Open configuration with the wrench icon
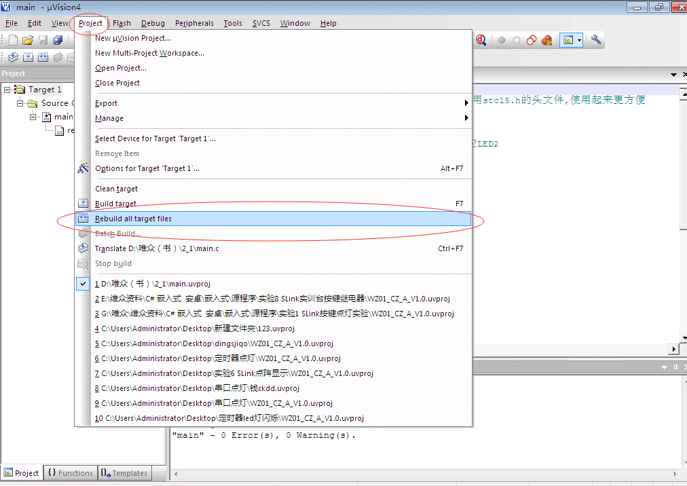687x486 pixels. [x=596, y=40]
